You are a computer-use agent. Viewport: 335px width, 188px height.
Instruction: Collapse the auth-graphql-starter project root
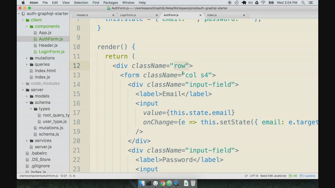[19, 14]
